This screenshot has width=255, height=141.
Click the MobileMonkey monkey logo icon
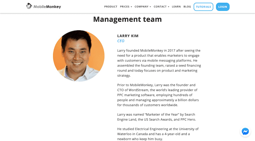[x=29, y=6]
